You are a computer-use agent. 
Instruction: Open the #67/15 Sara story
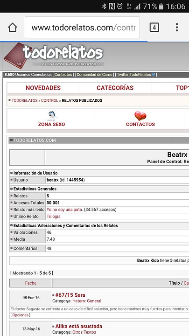(70, 295)
